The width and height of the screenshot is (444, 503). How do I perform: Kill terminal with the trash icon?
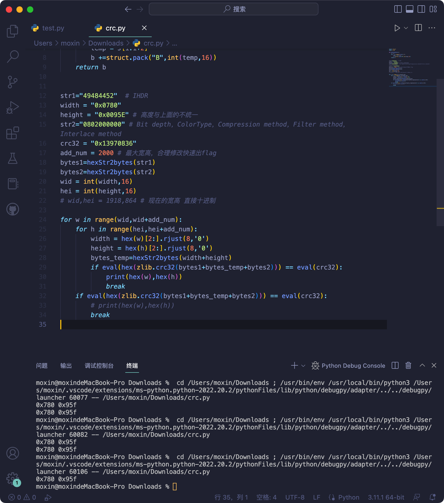click(x=408, y=366)
